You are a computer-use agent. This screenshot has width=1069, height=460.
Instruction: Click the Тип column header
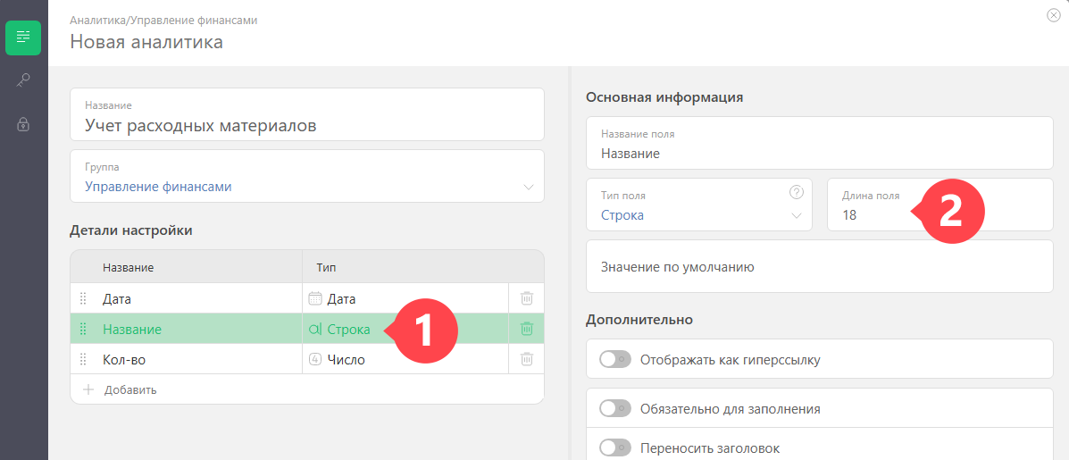tap(327, 268)
